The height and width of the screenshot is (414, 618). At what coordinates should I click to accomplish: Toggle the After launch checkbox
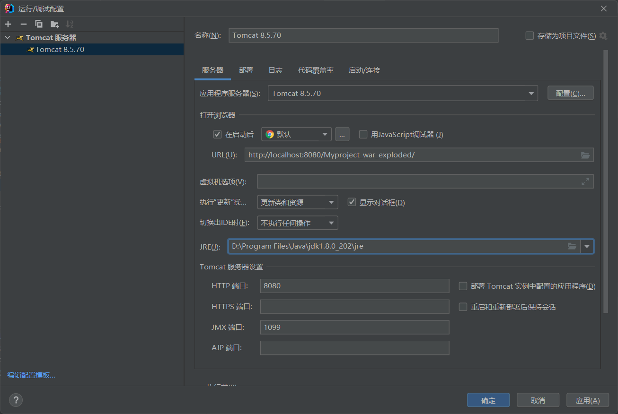tap(218, 134)
